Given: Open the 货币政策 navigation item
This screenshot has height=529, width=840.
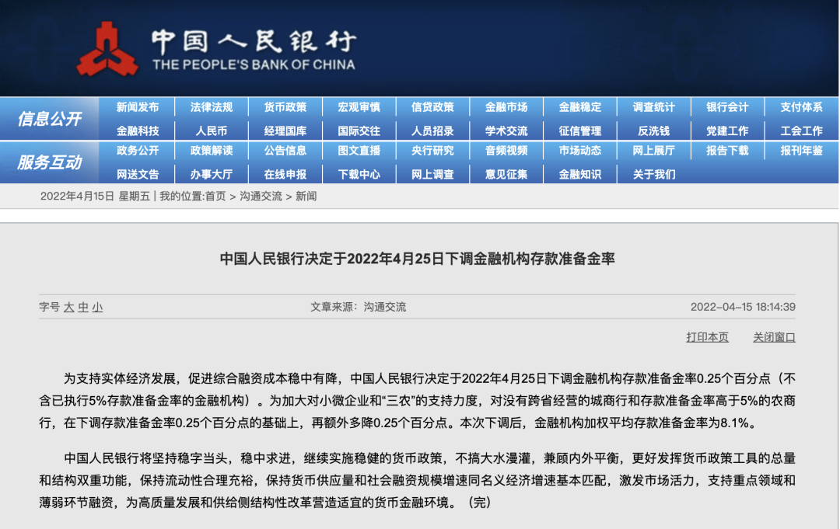Looking at the screenshot, I should [x=285, y=107].
